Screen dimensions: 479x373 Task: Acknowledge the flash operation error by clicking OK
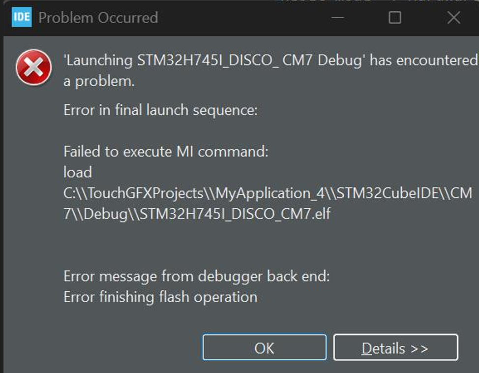(264, 347)
